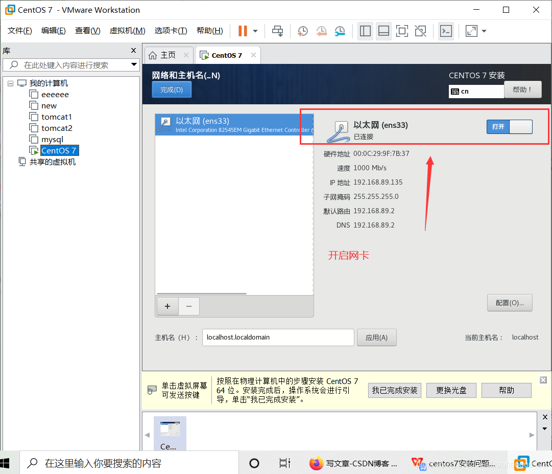The width and height of the screenshot is (552, 474).
Task: Click the Unity mode toolbar icon
Action: [420, 31]
